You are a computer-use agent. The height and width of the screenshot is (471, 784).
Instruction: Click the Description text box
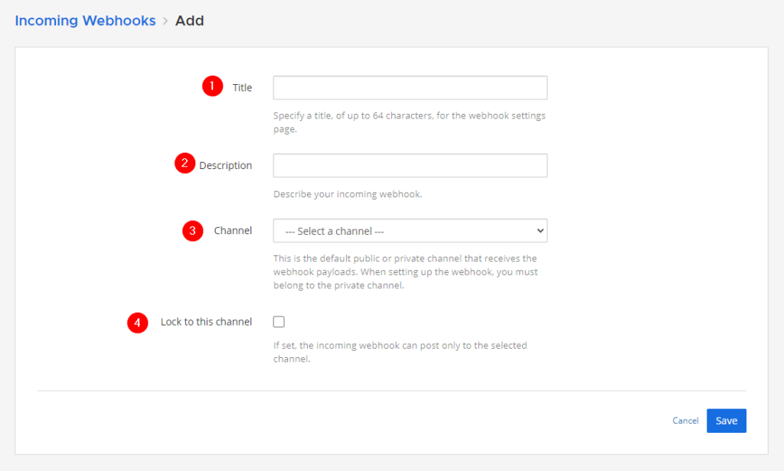pyautogui.click(x=410, y=165)
